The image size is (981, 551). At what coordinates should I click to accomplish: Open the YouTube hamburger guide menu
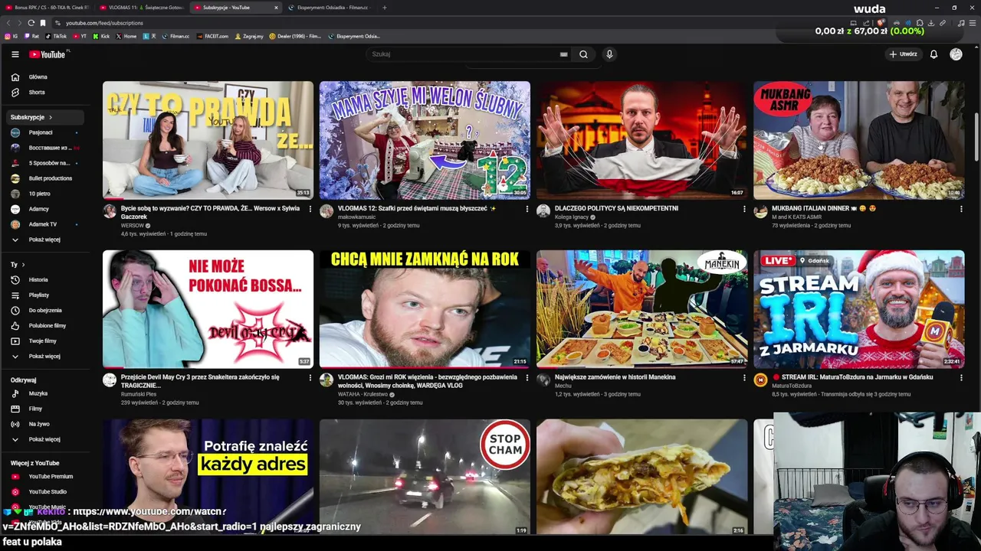click(15, 54)
